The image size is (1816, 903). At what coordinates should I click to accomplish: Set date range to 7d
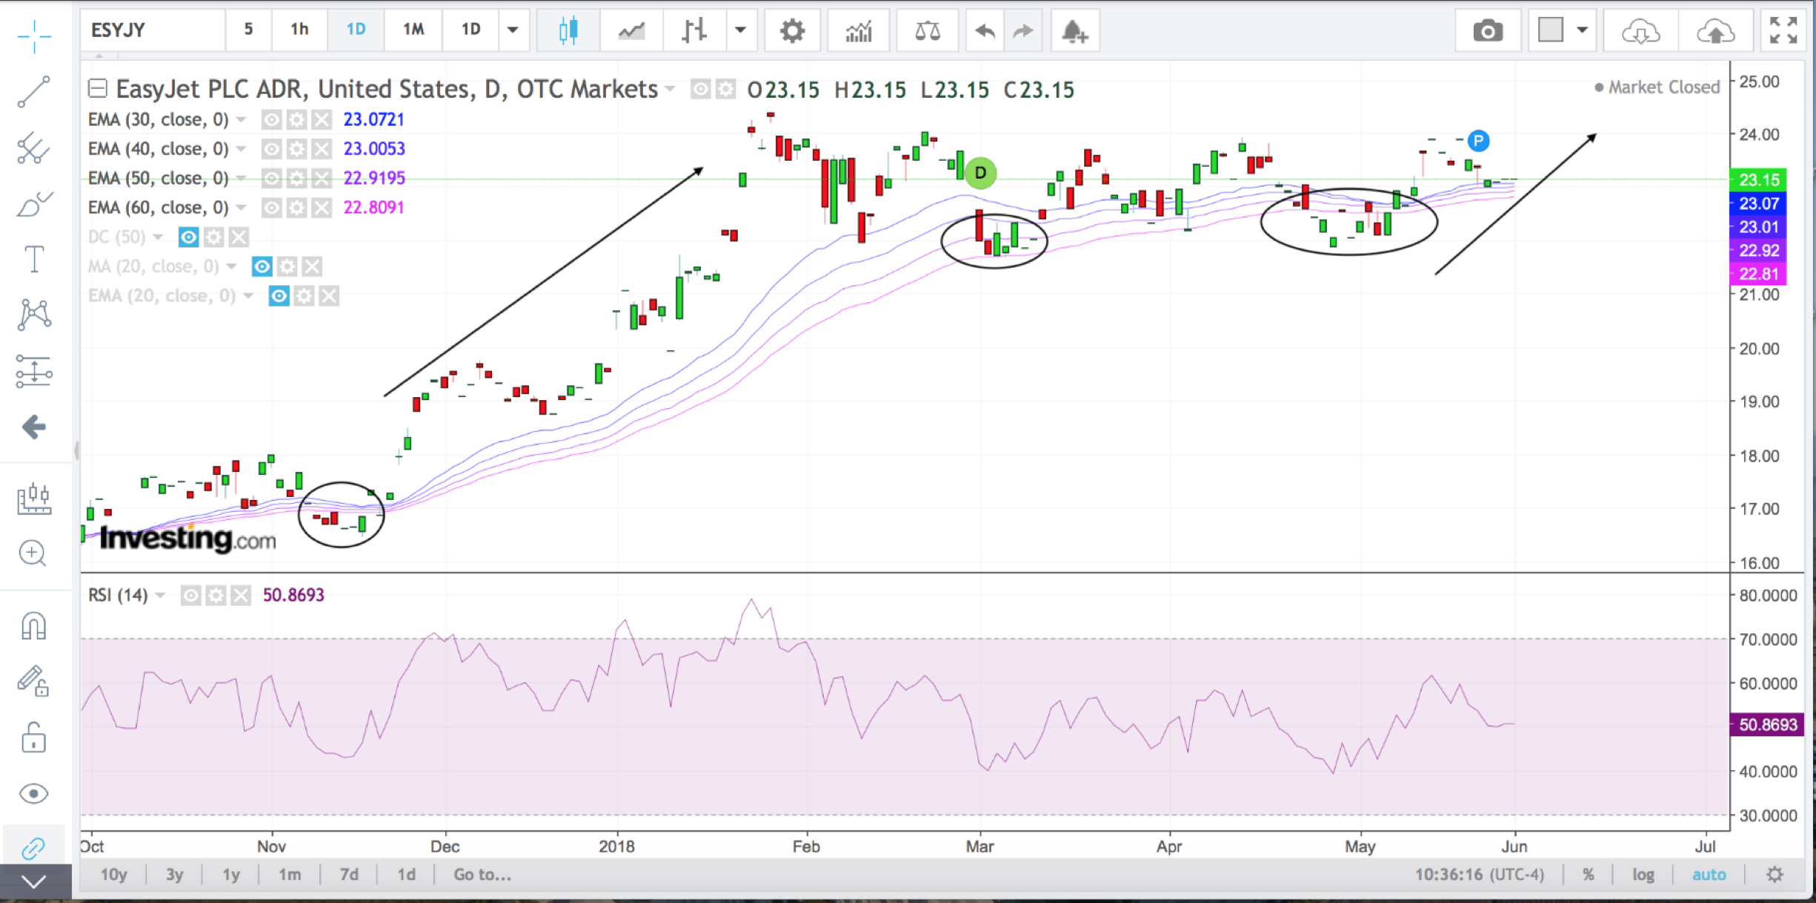349,875
